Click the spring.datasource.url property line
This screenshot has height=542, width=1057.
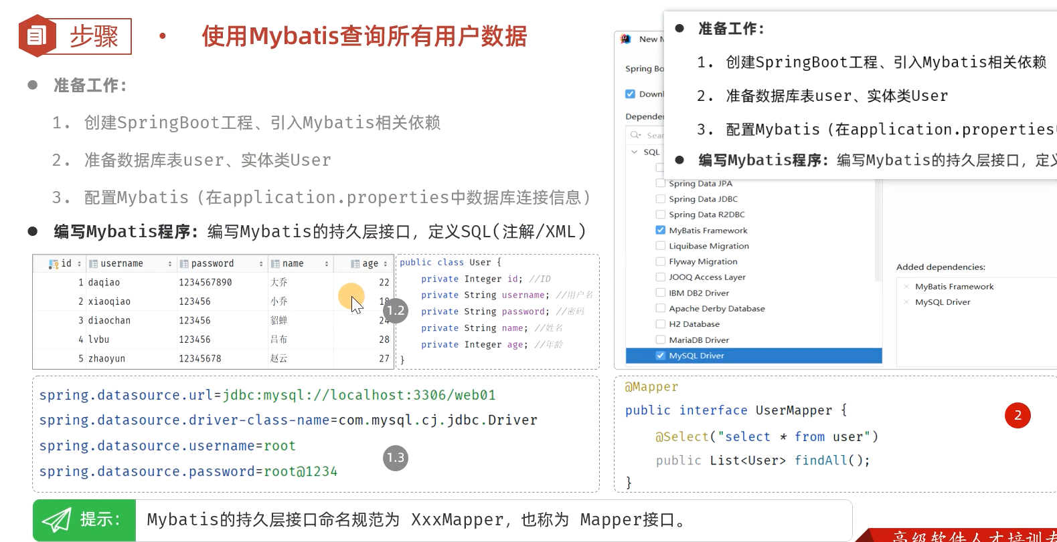pos(267,395)
